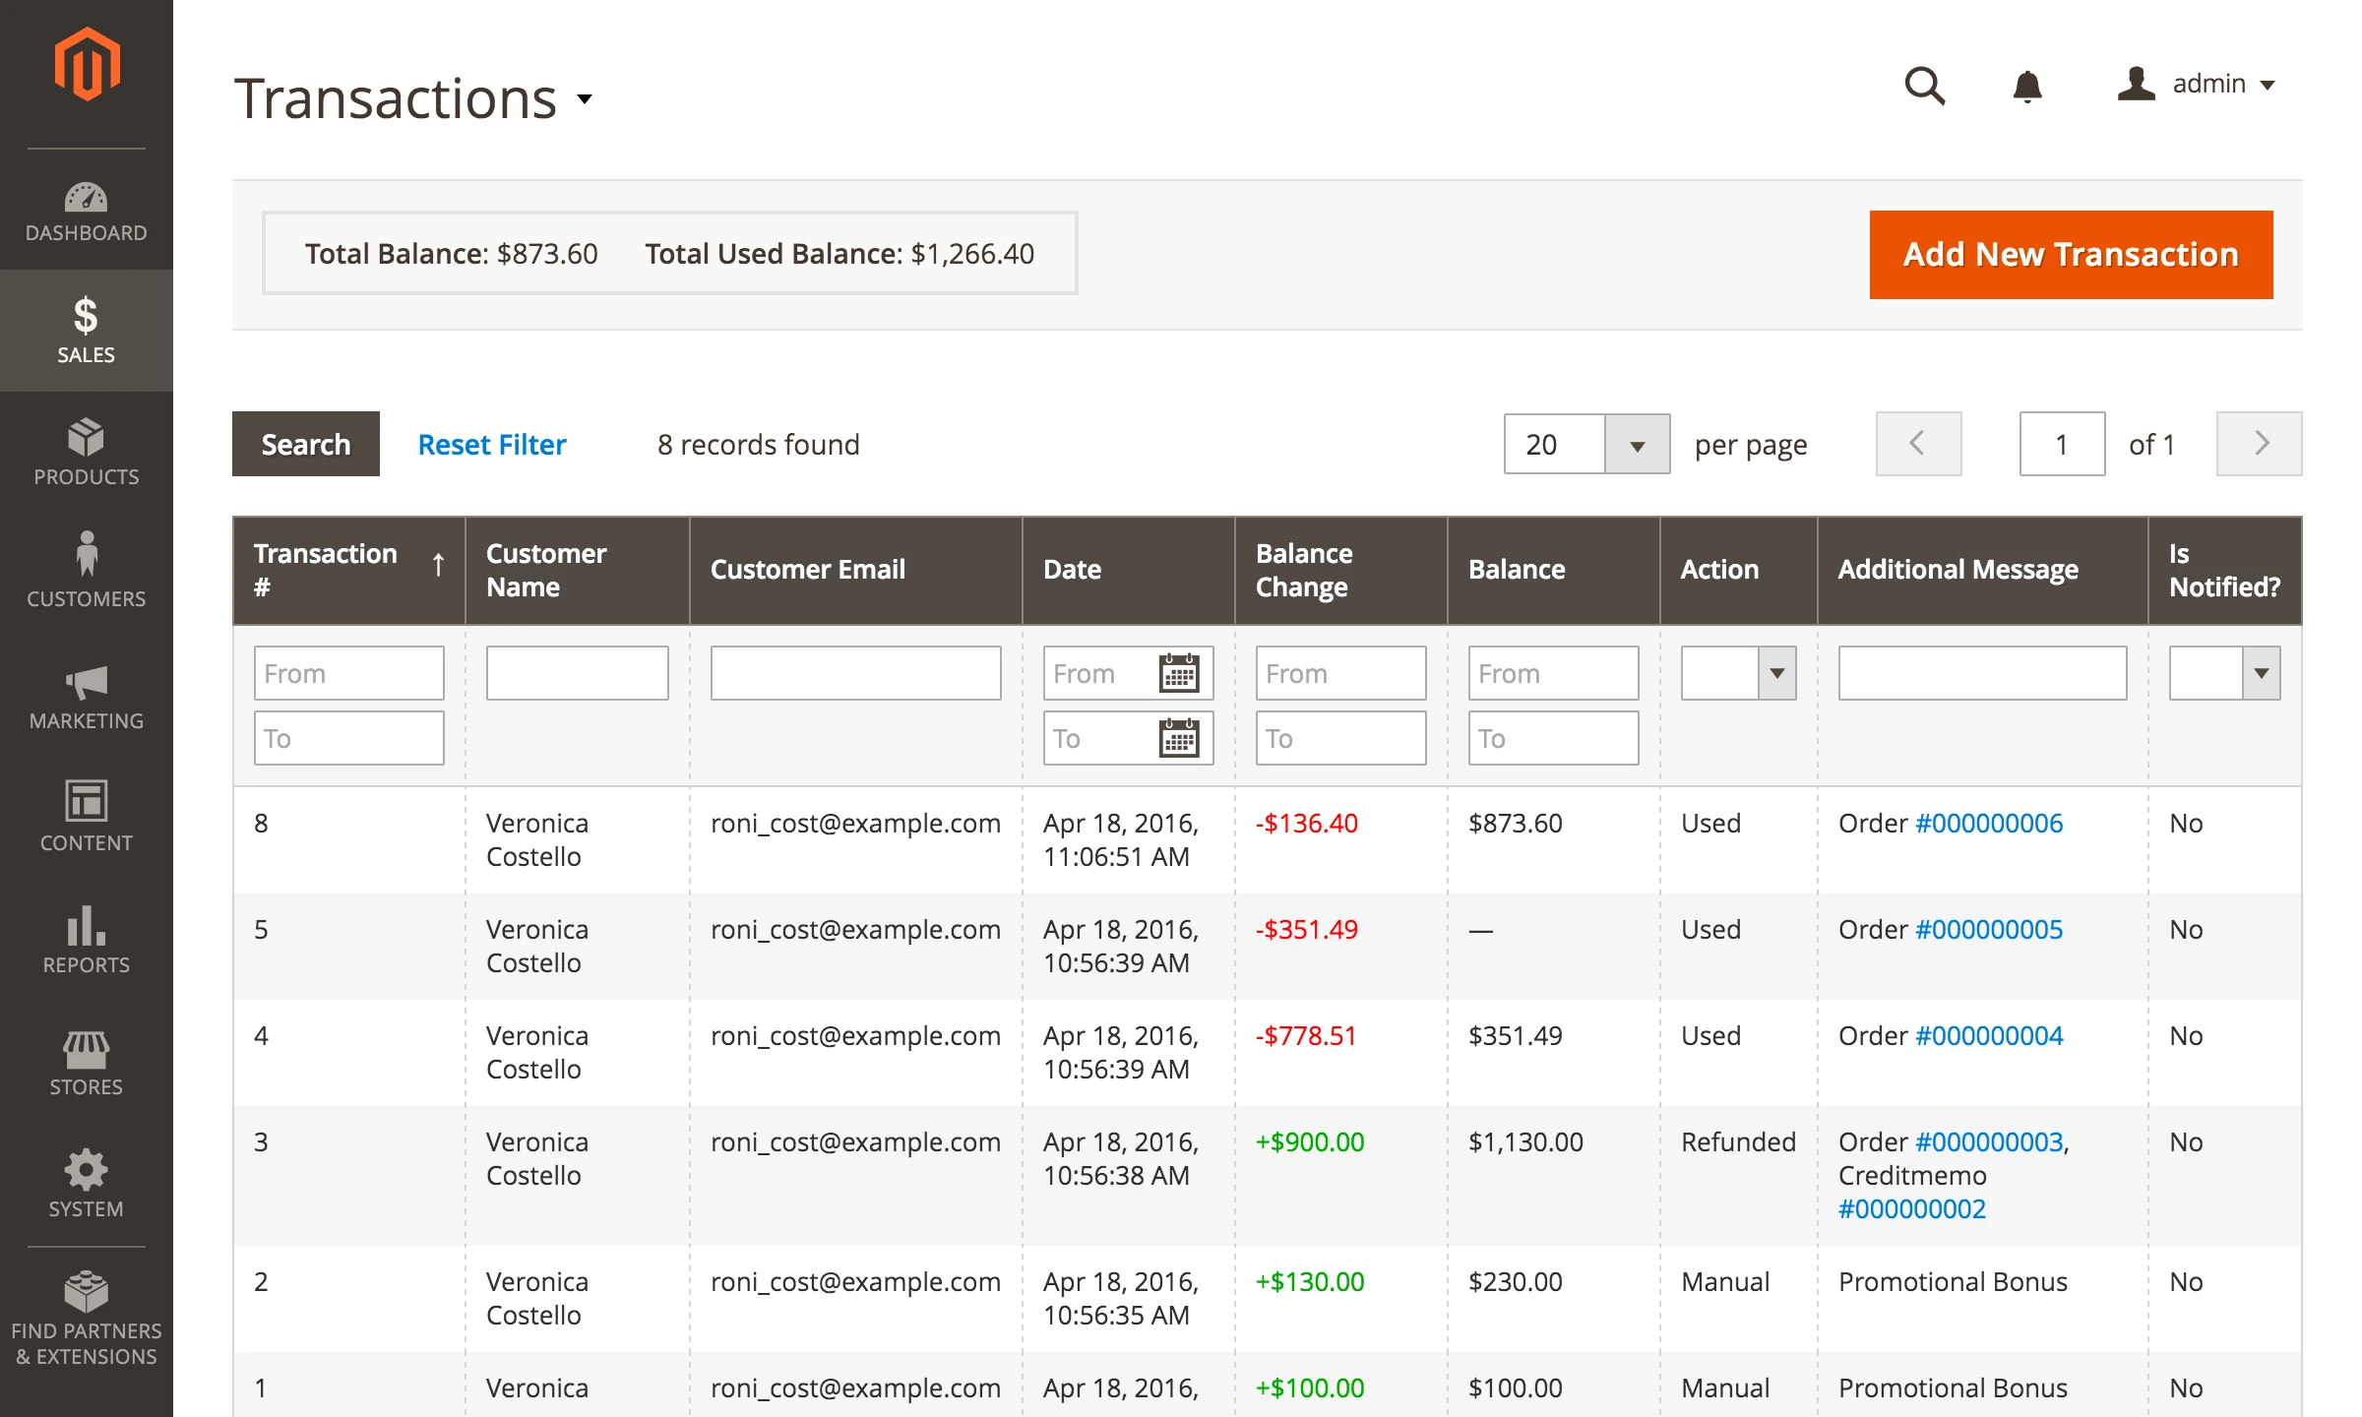Open Order #000000006 link

pyautogui.click(x=1991, y=824)
